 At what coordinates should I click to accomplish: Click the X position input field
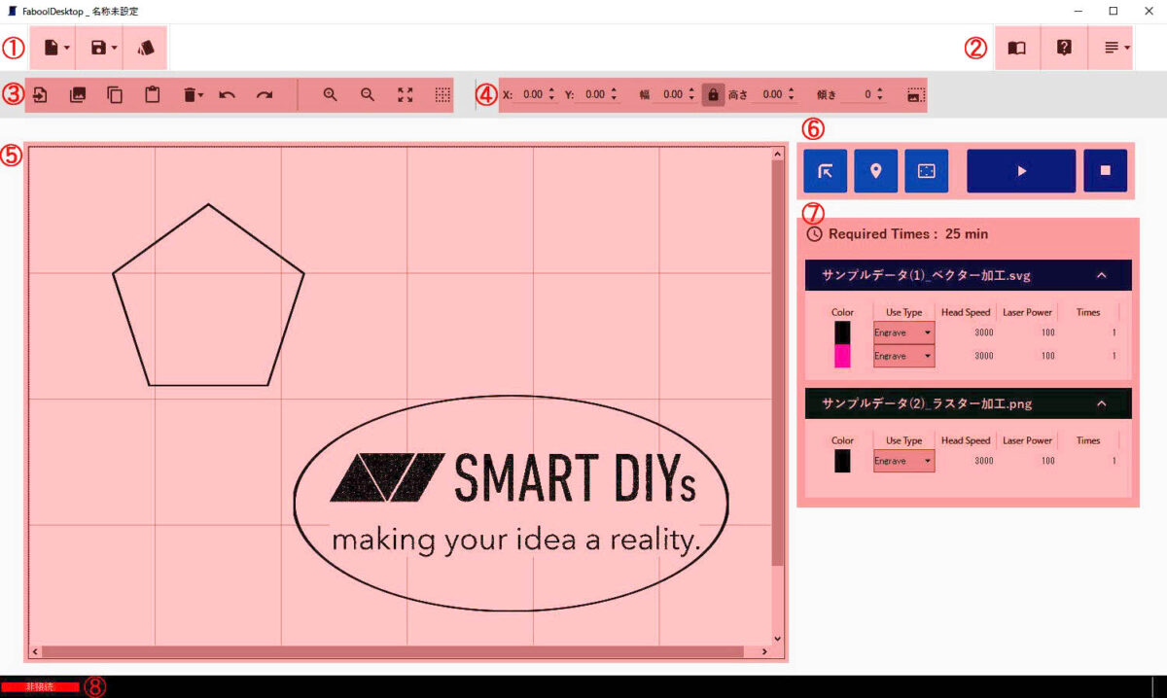pos(531,95)
